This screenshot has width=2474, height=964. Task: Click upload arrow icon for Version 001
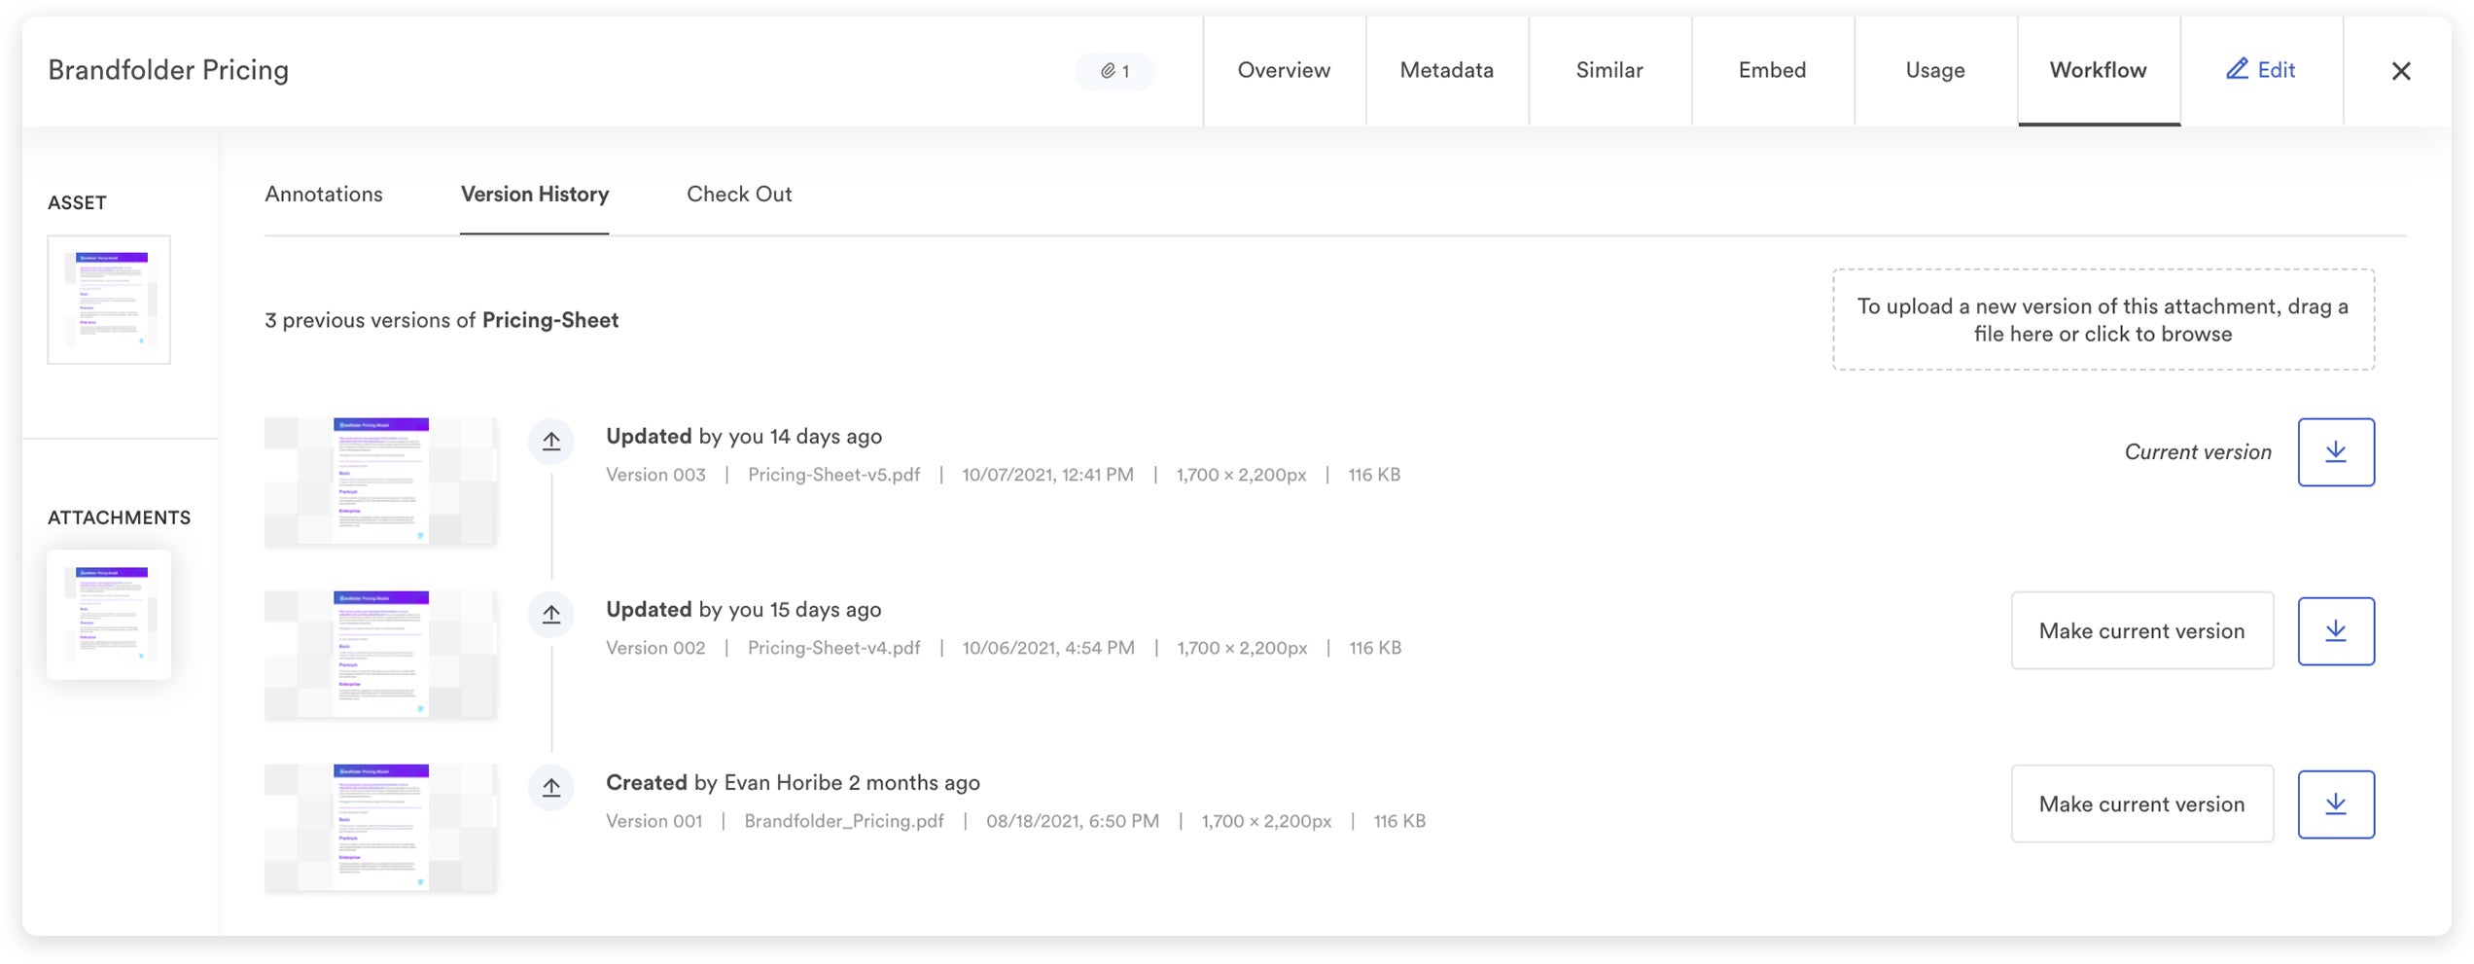(551, 788)
